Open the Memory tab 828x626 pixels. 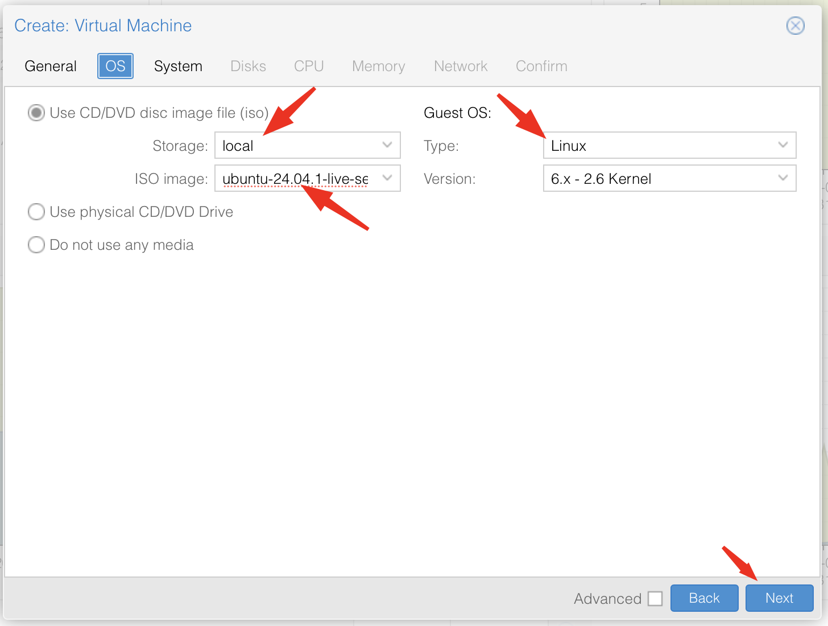pos(378,66)
